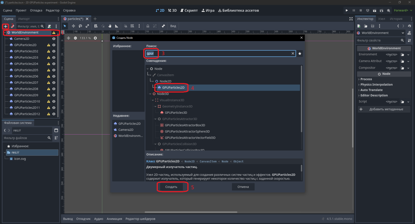Viewport: 415px width, 224px height.
Task: Toggle split mode in FileSystem dock
Action: pos(56,130)
